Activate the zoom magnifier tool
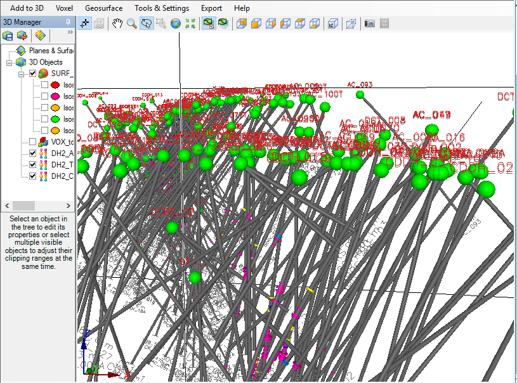 [x=132, y=23]
